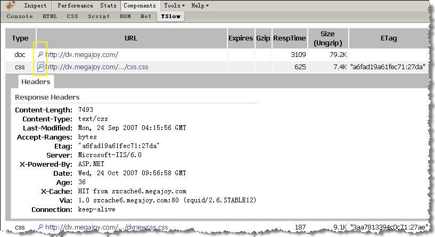Open the HTML panel tab

pos(50,17)
